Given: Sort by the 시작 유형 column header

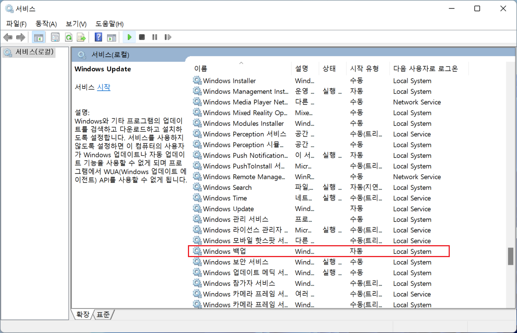Looking at the screenshot, I should 368,68.
